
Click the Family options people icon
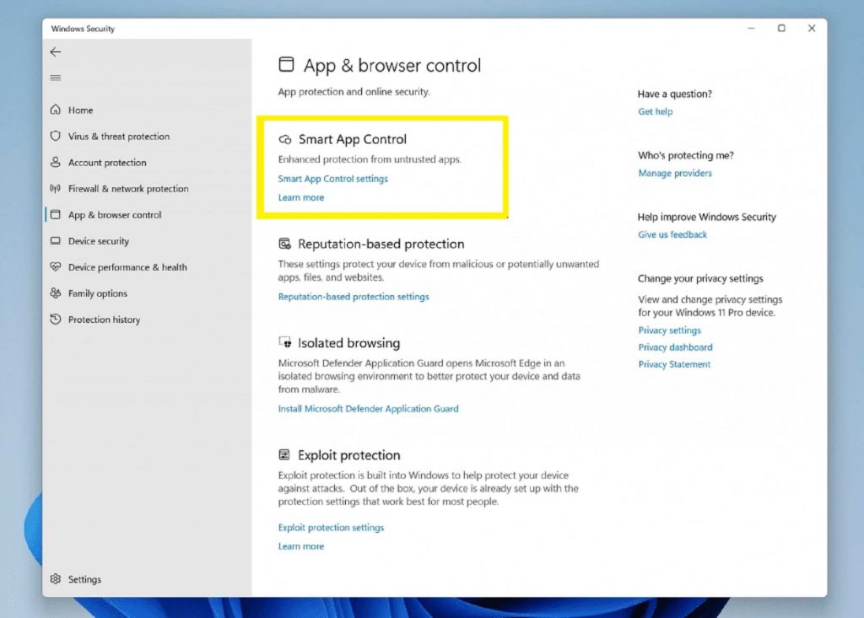click(56, 293)
